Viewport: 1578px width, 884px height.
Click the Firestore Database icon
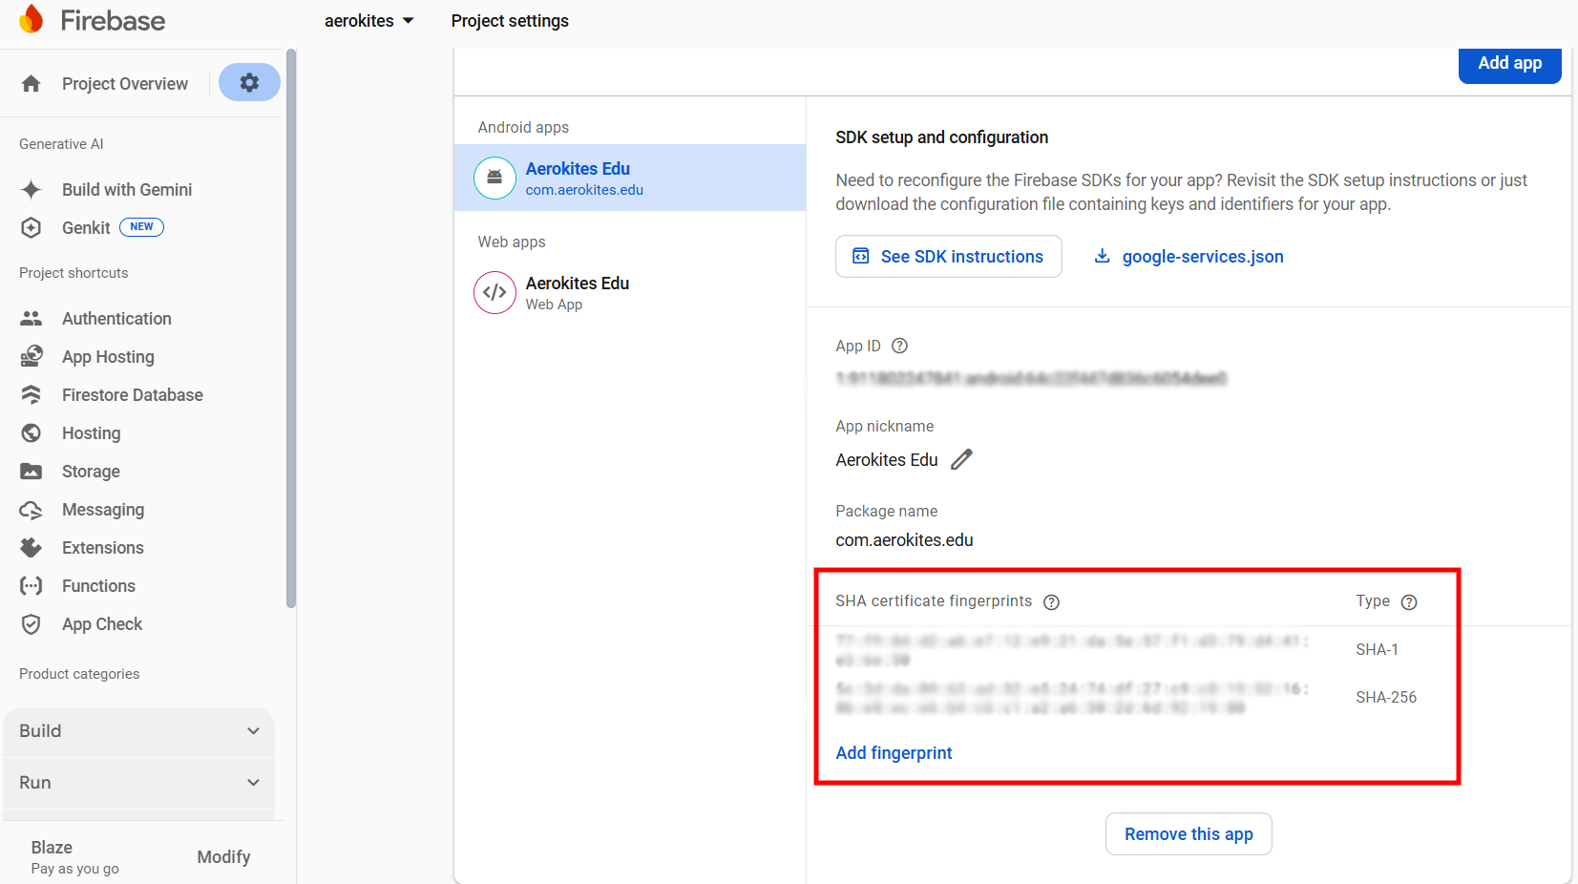pyautogui.click(x=32, y=394)
